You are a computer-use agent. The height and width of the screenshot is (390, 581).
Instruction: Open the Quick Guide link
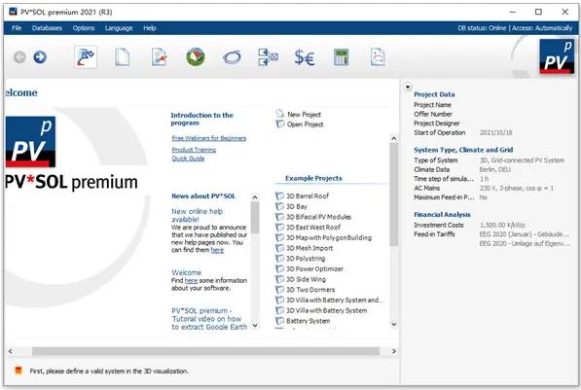(x=188, y=159)
